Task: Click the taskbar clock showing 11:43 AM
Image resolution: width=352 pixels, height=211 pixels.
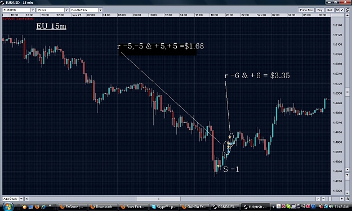Action: tap(341, 206)
